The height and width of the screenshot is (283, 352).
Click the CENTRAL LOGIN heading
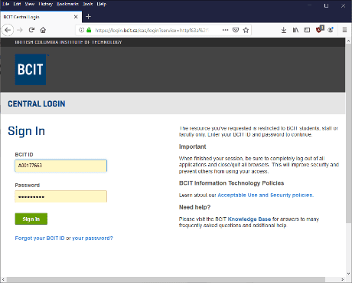(37, 104)
